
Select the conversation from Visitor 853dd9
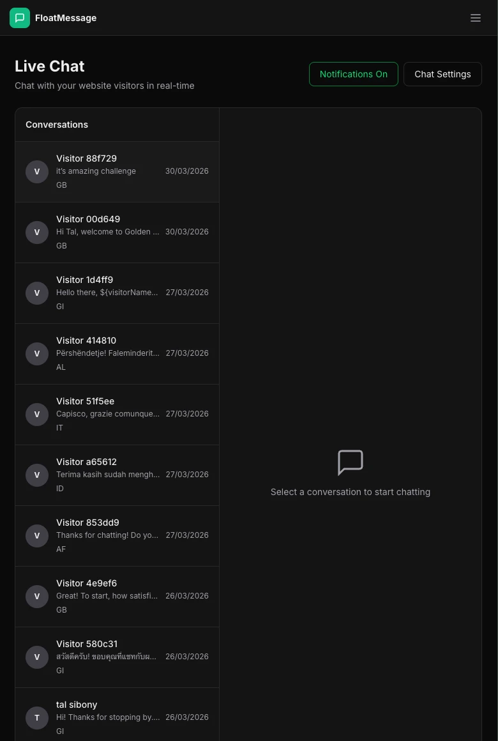(x=117, y=536)
